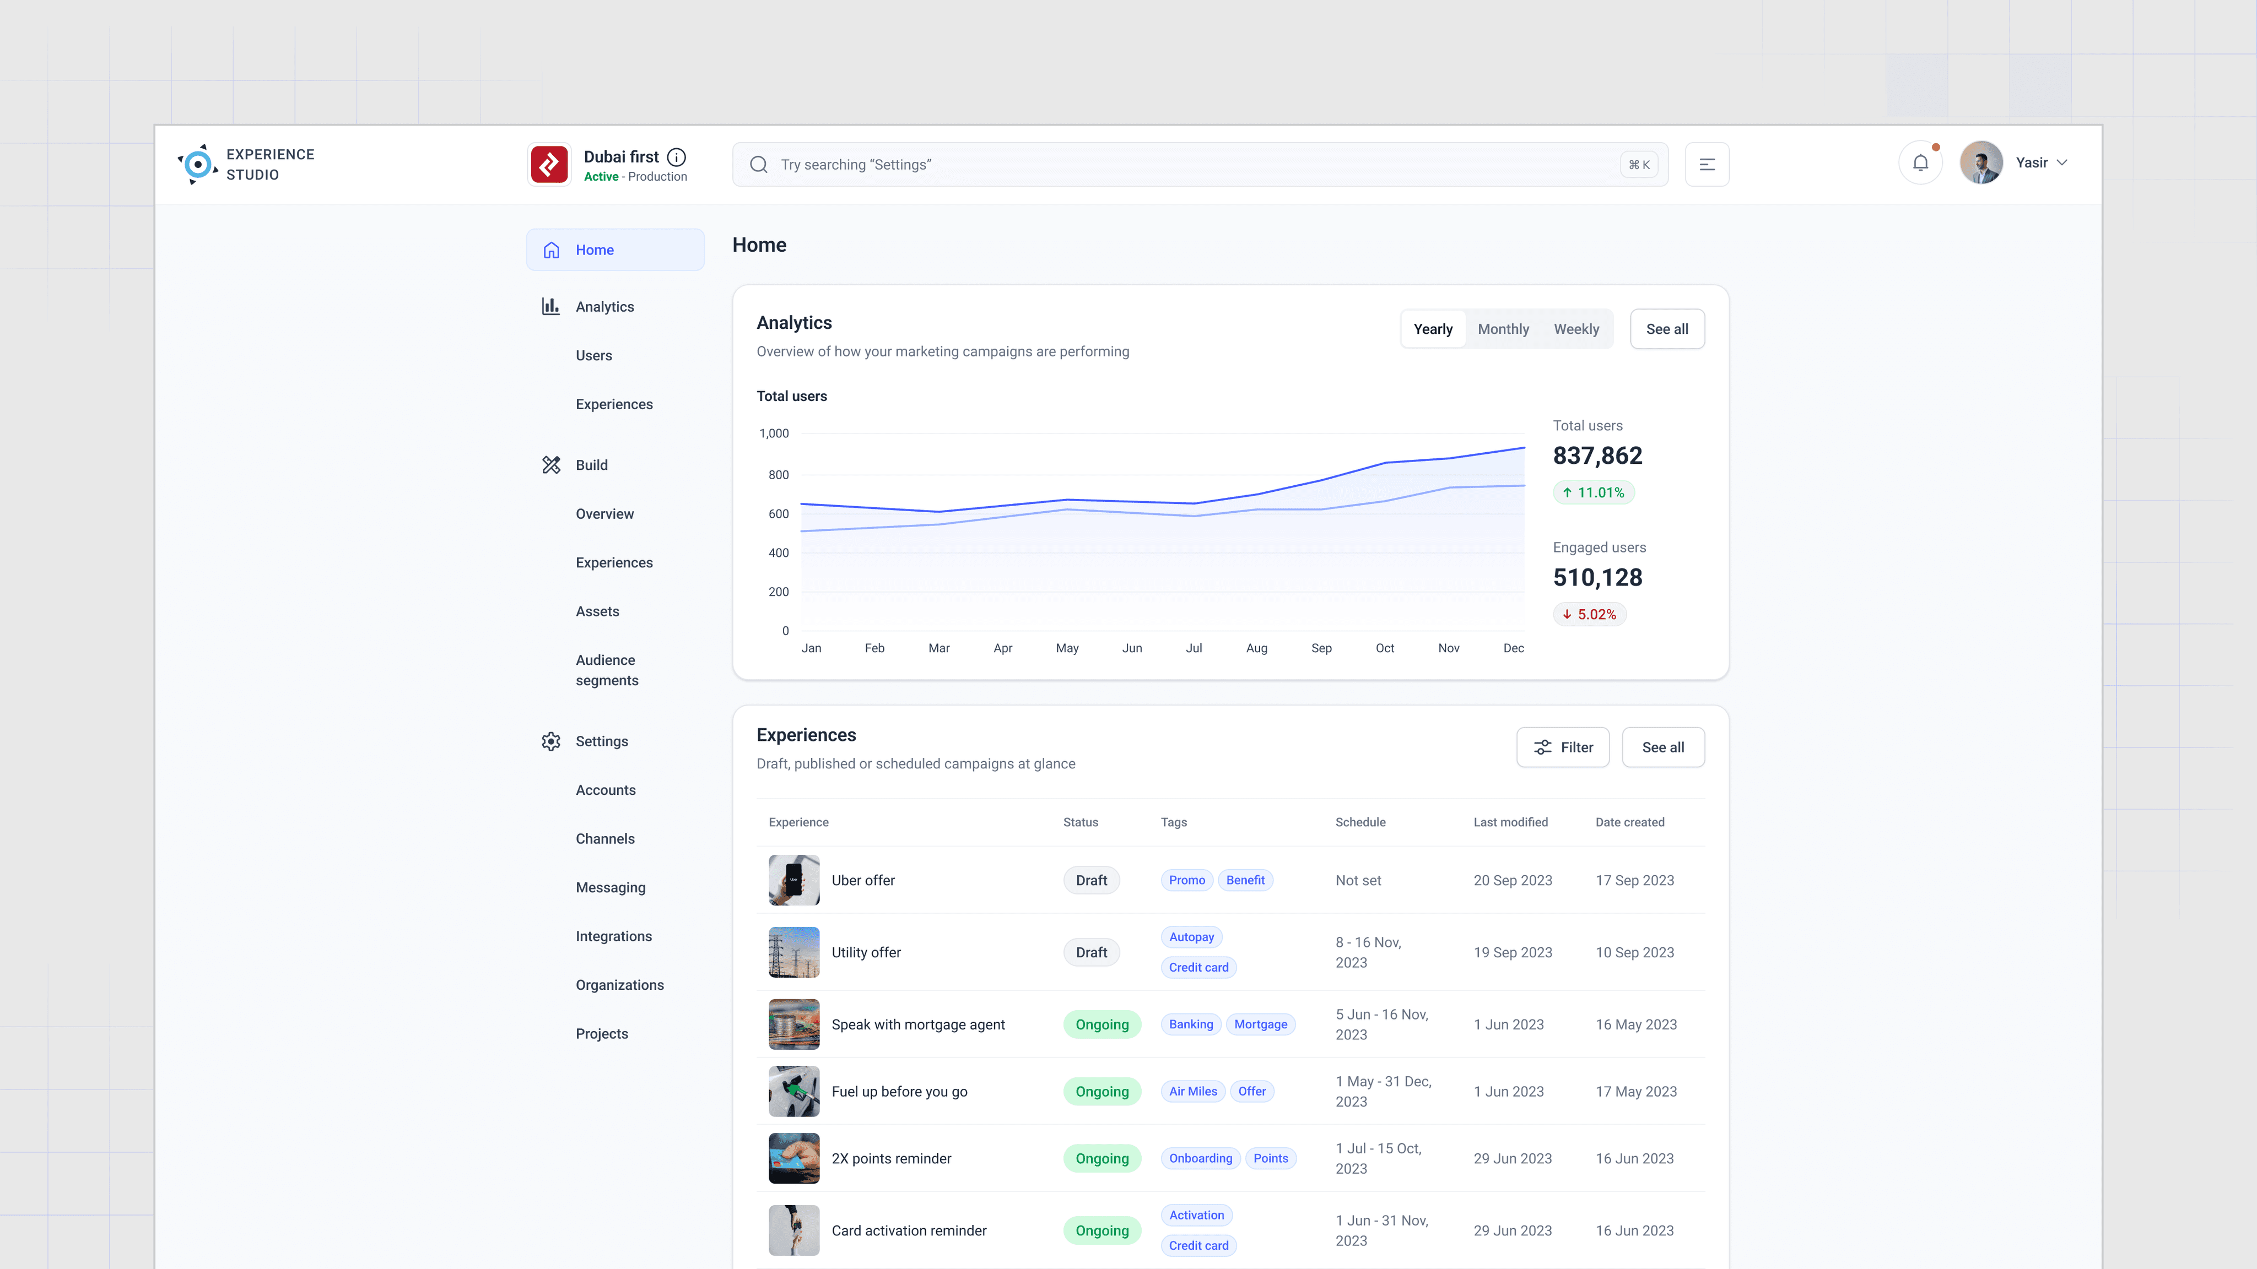Open notifications via the bell icon
Viewport: 2257px width, 1269px height.
tap(1920, 162)
